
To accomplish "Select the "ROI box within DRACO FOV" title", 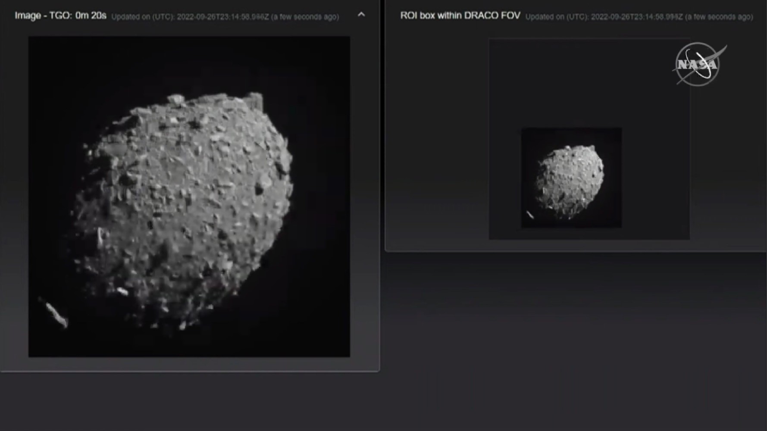I will 460,16.
